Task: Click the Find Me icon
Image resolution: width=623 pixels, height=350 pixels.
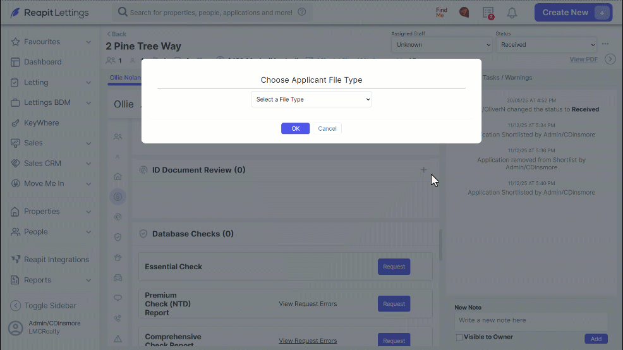Action: [x=442, y=12]
